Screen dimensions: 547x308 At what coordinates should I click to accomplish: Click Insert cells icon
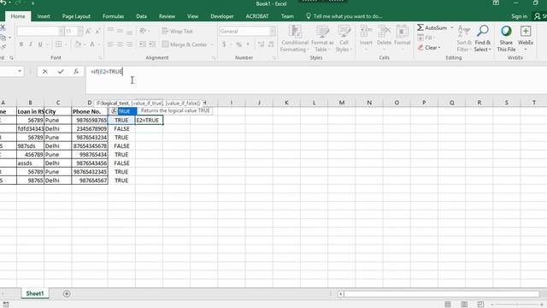coord(366,32)
